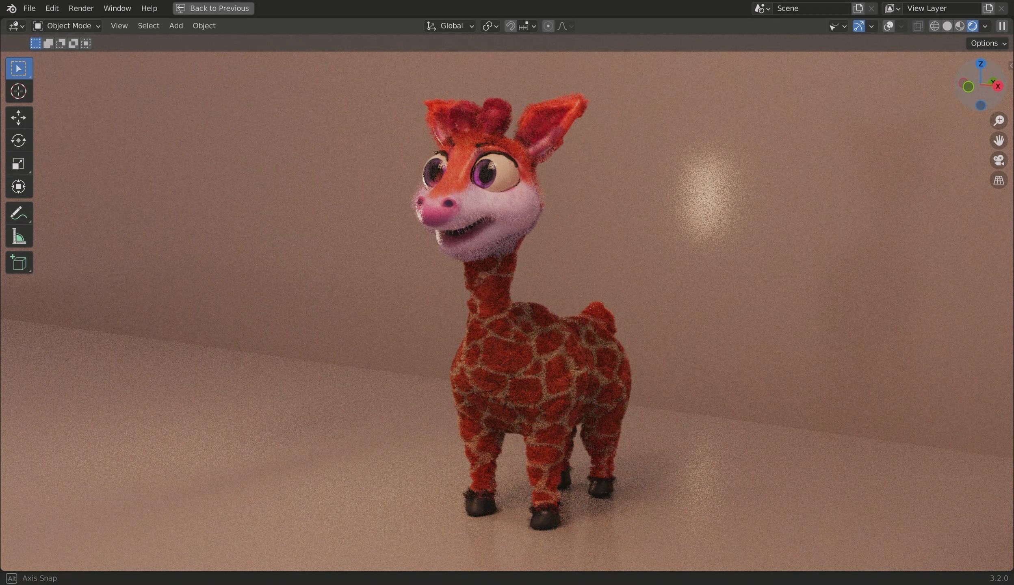Open the Object Mode dropdown

[67, 26]
